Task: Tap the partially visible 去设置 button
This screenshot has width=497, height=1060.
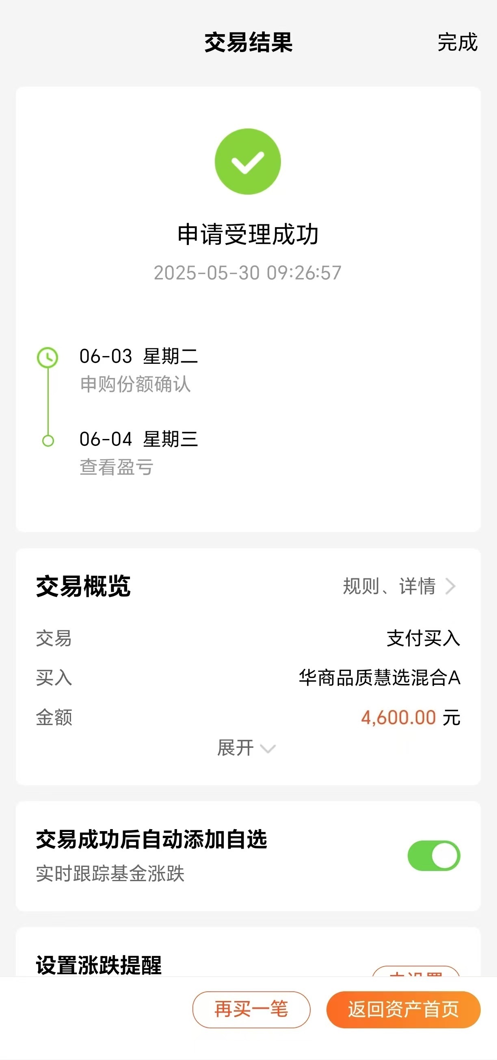Action: (x=416, y=972)
